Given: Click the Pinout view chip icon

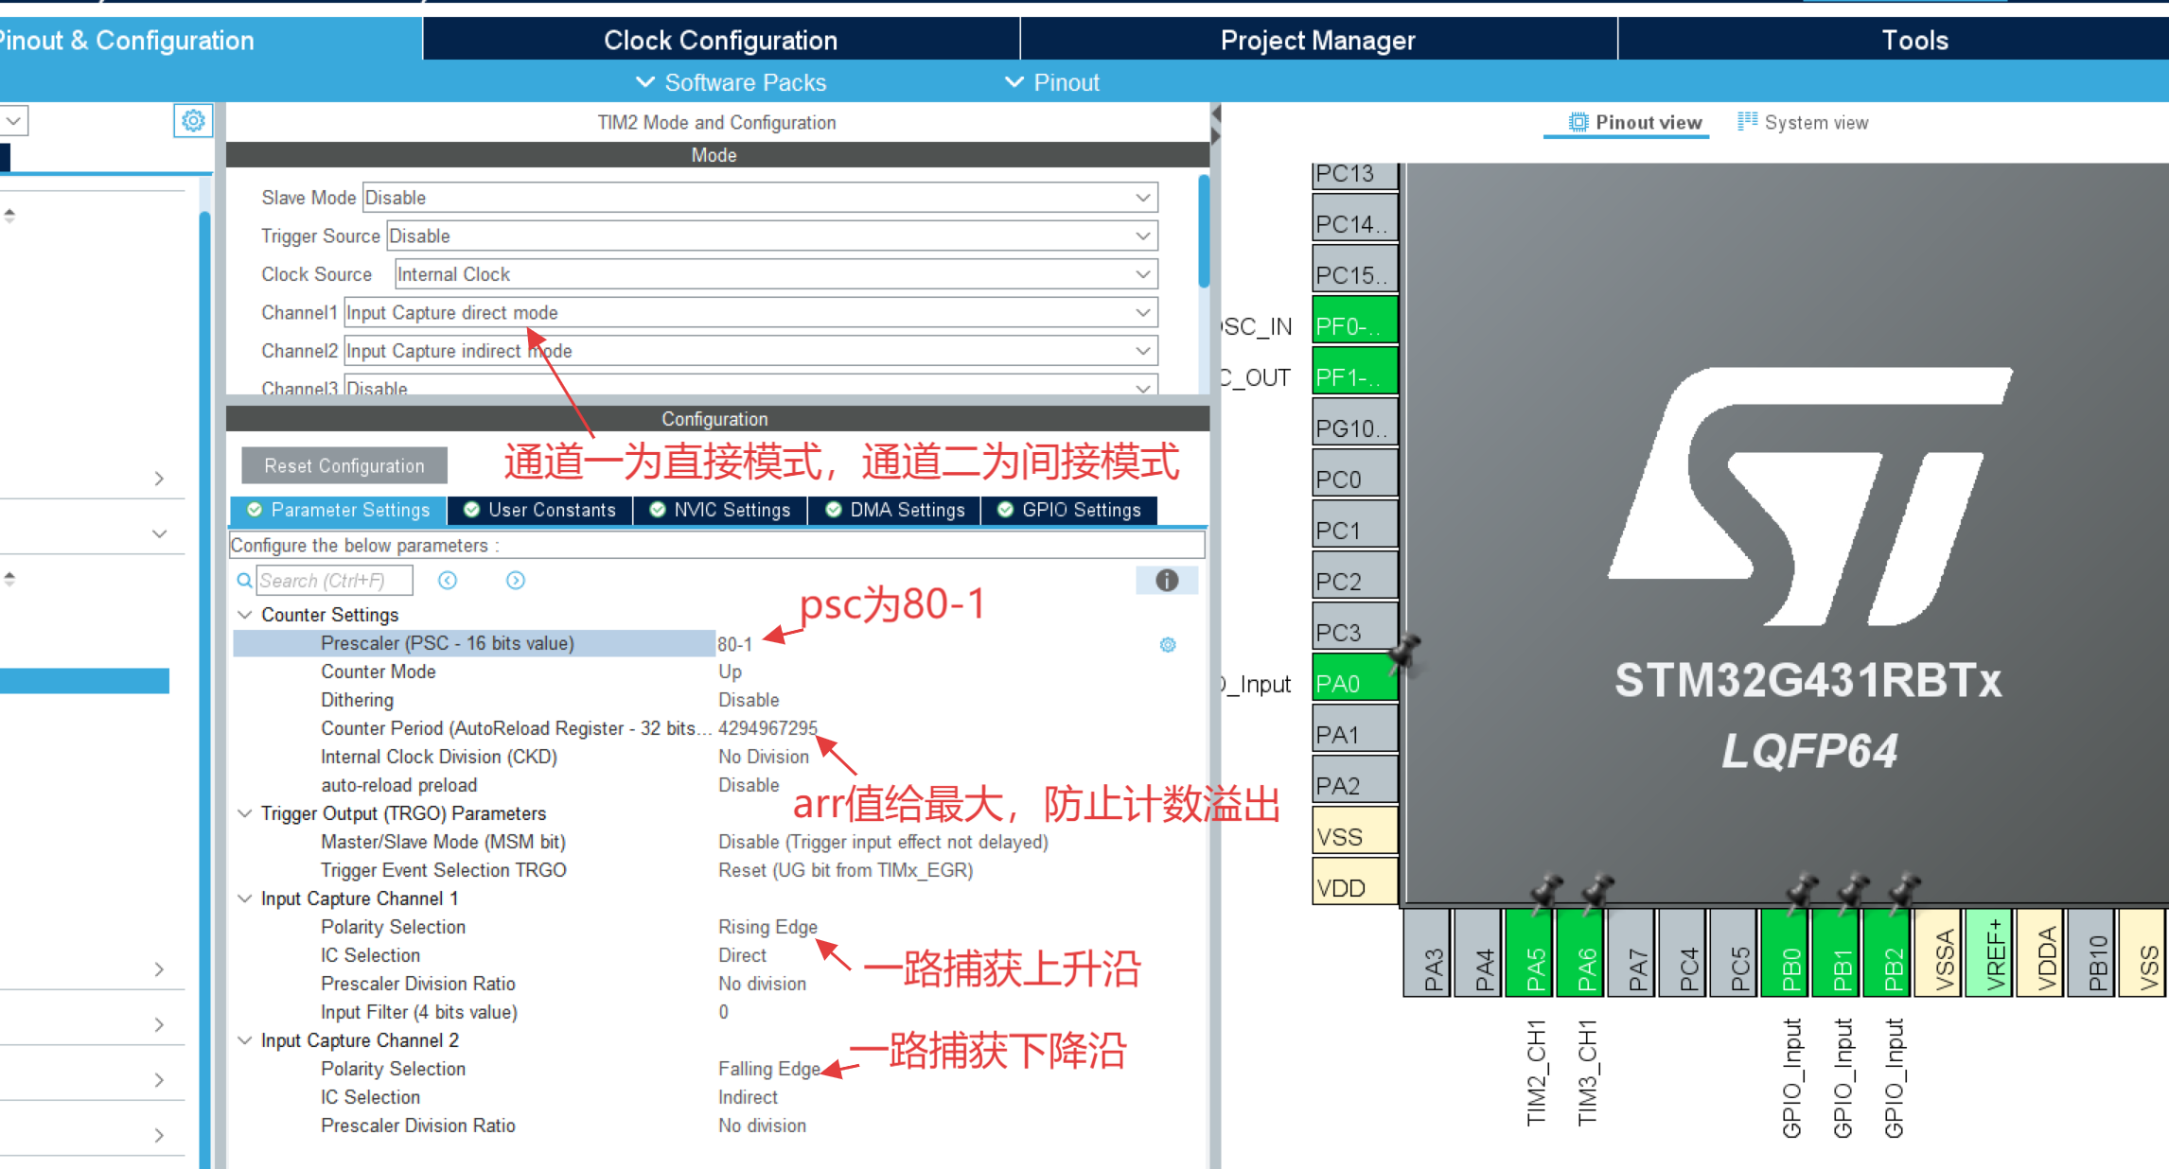Looking at the screenshot, I should (x=1578, y=122).
